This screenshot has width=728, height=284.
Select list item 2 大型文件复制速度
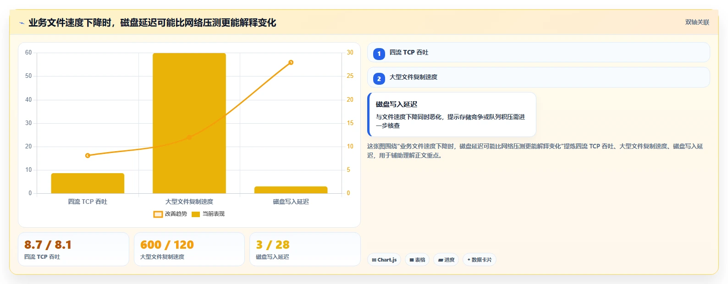pyautogui.click(x=538, y=77)
